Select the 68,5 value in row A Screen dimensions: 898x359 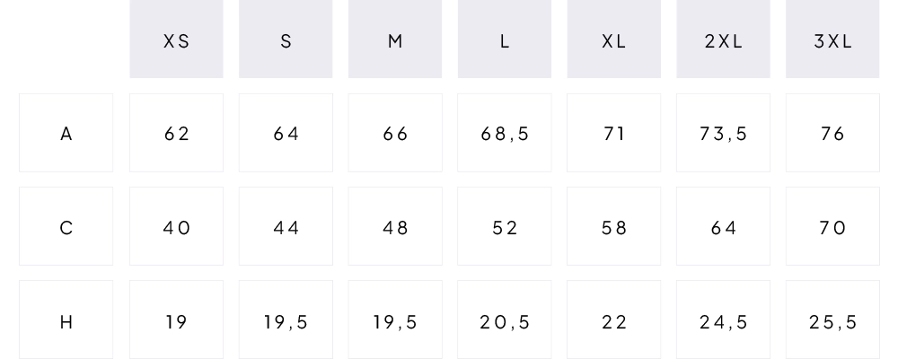pyautogui.click(x=505, y=133)
